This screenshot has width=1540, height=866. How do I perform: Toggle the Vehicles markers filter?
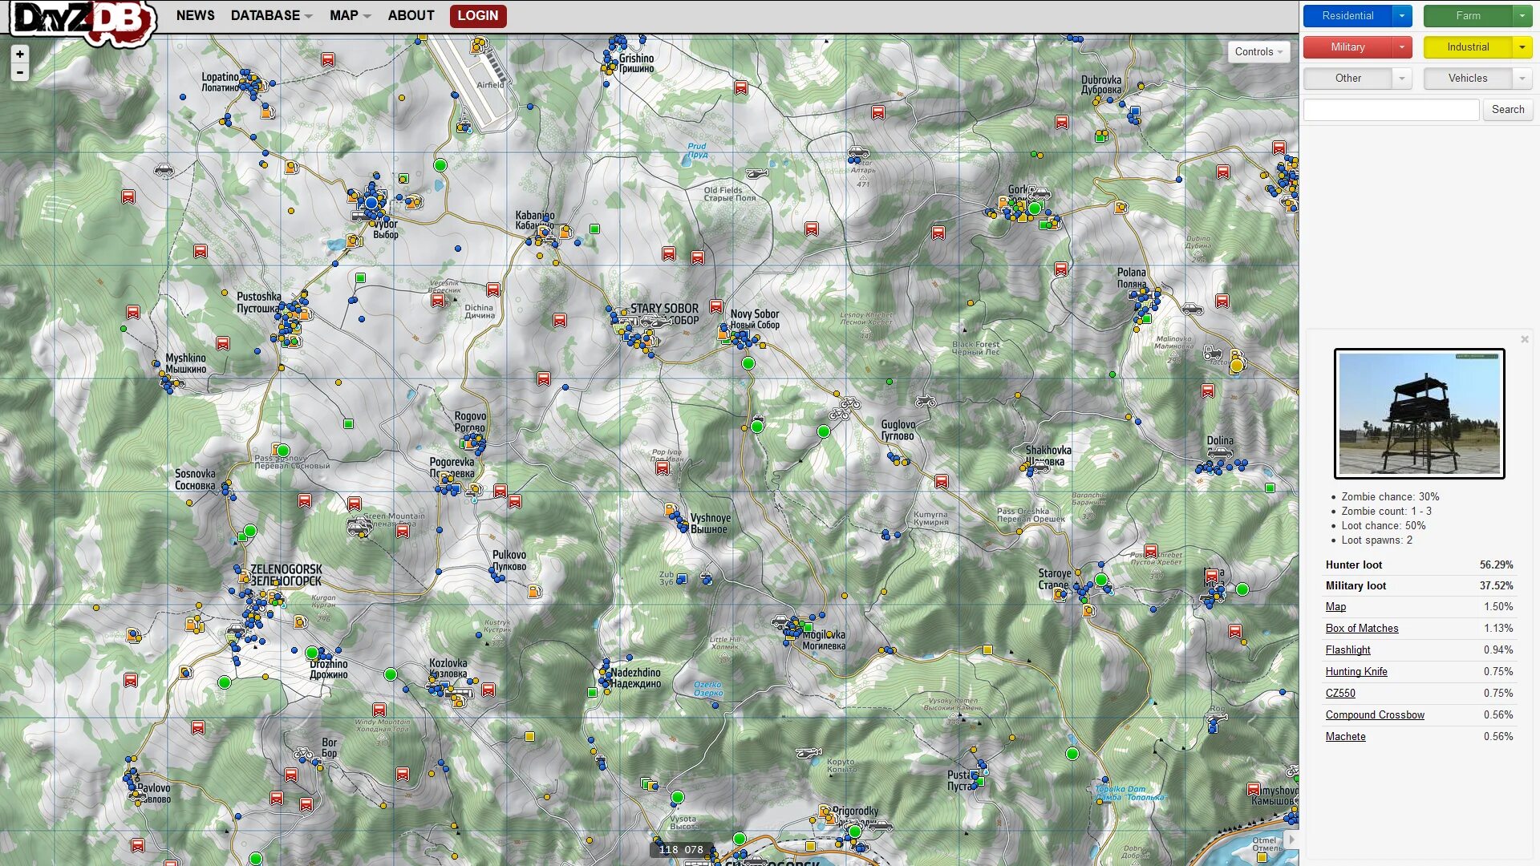[1468, 78]
